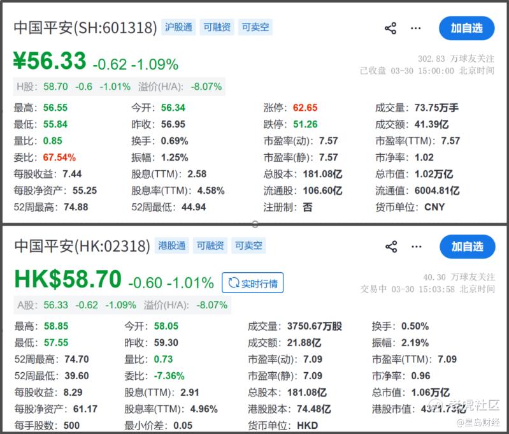Select the title 中国平安(SH:601318)
Image resolution: width=509 pixels, height=434 pixels.
coord(85,27)
